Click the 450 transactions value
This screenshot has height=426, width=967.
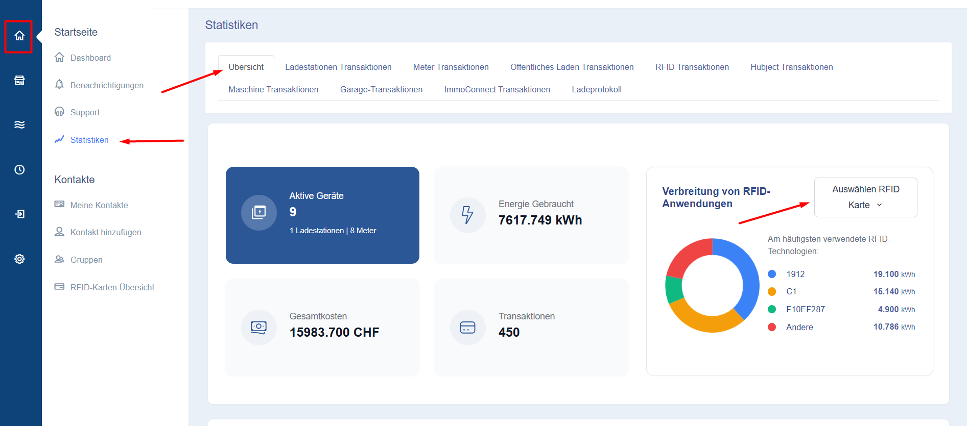click(509, 332)
